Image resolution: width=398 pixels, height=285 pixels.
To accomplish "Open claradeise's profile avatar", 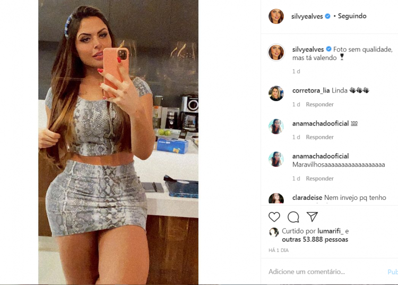I will [x=276, y=198].
